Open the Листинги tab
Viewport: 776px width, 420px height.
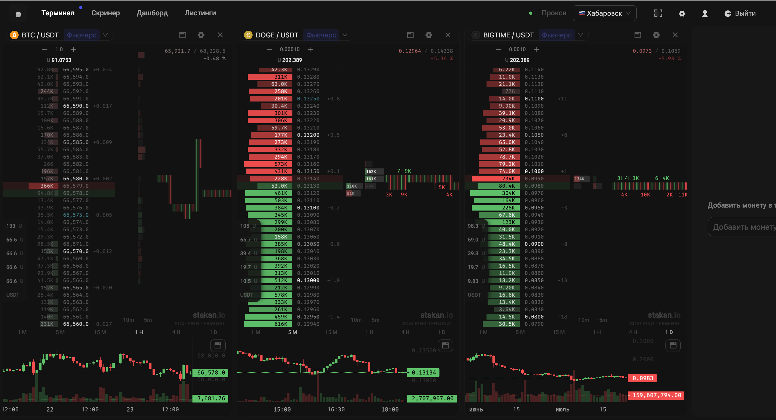tap(200, 13)
